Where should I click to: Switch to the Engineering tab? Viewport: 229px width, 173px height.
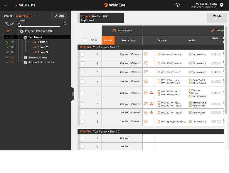pyautogui.click(x=122, y=30)
